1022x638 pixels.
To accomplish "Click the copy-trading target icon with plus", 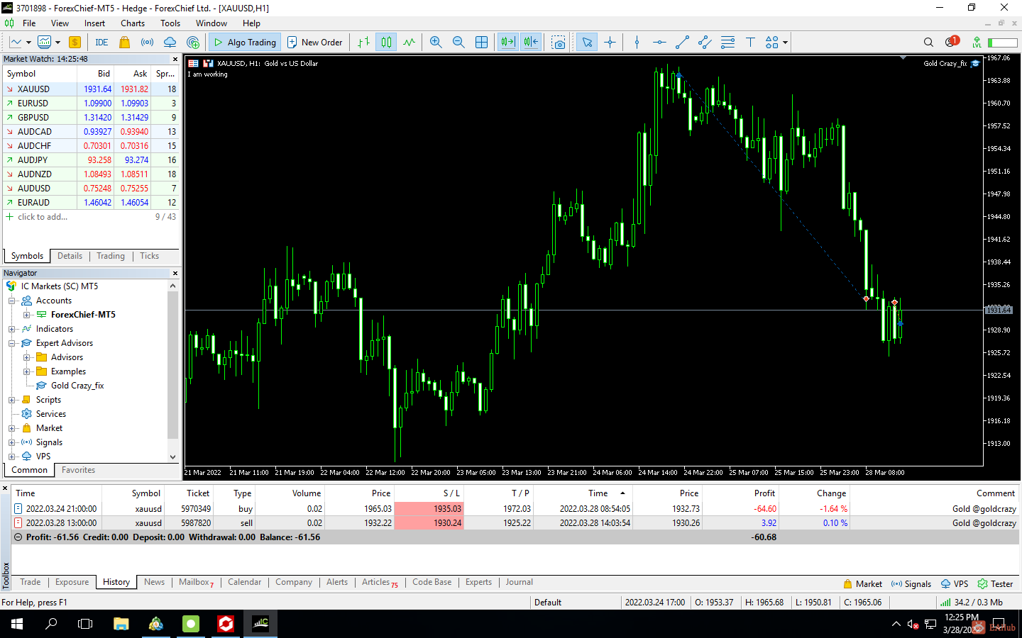I will coord(193,42).
